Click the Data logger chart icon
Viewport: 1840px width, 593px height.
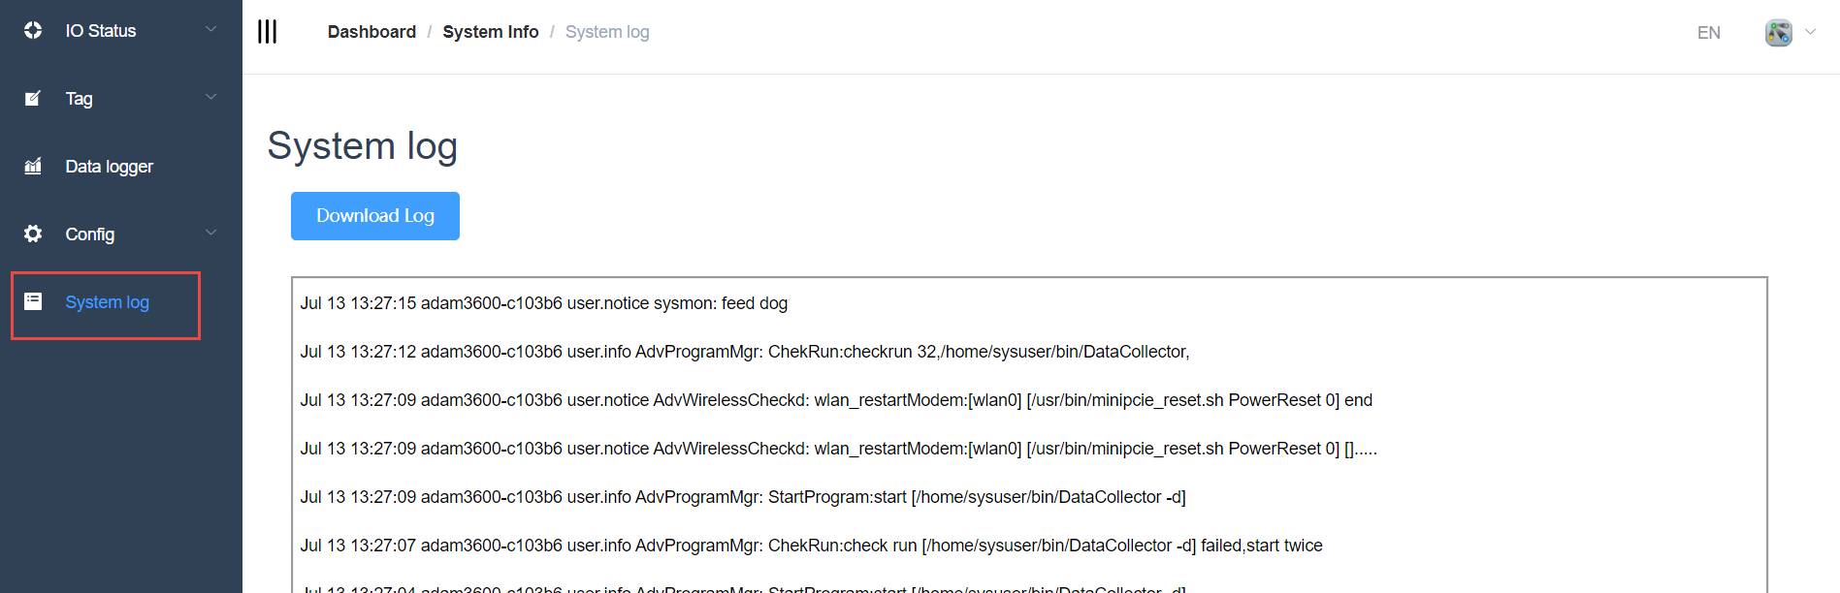coord(33,166)
